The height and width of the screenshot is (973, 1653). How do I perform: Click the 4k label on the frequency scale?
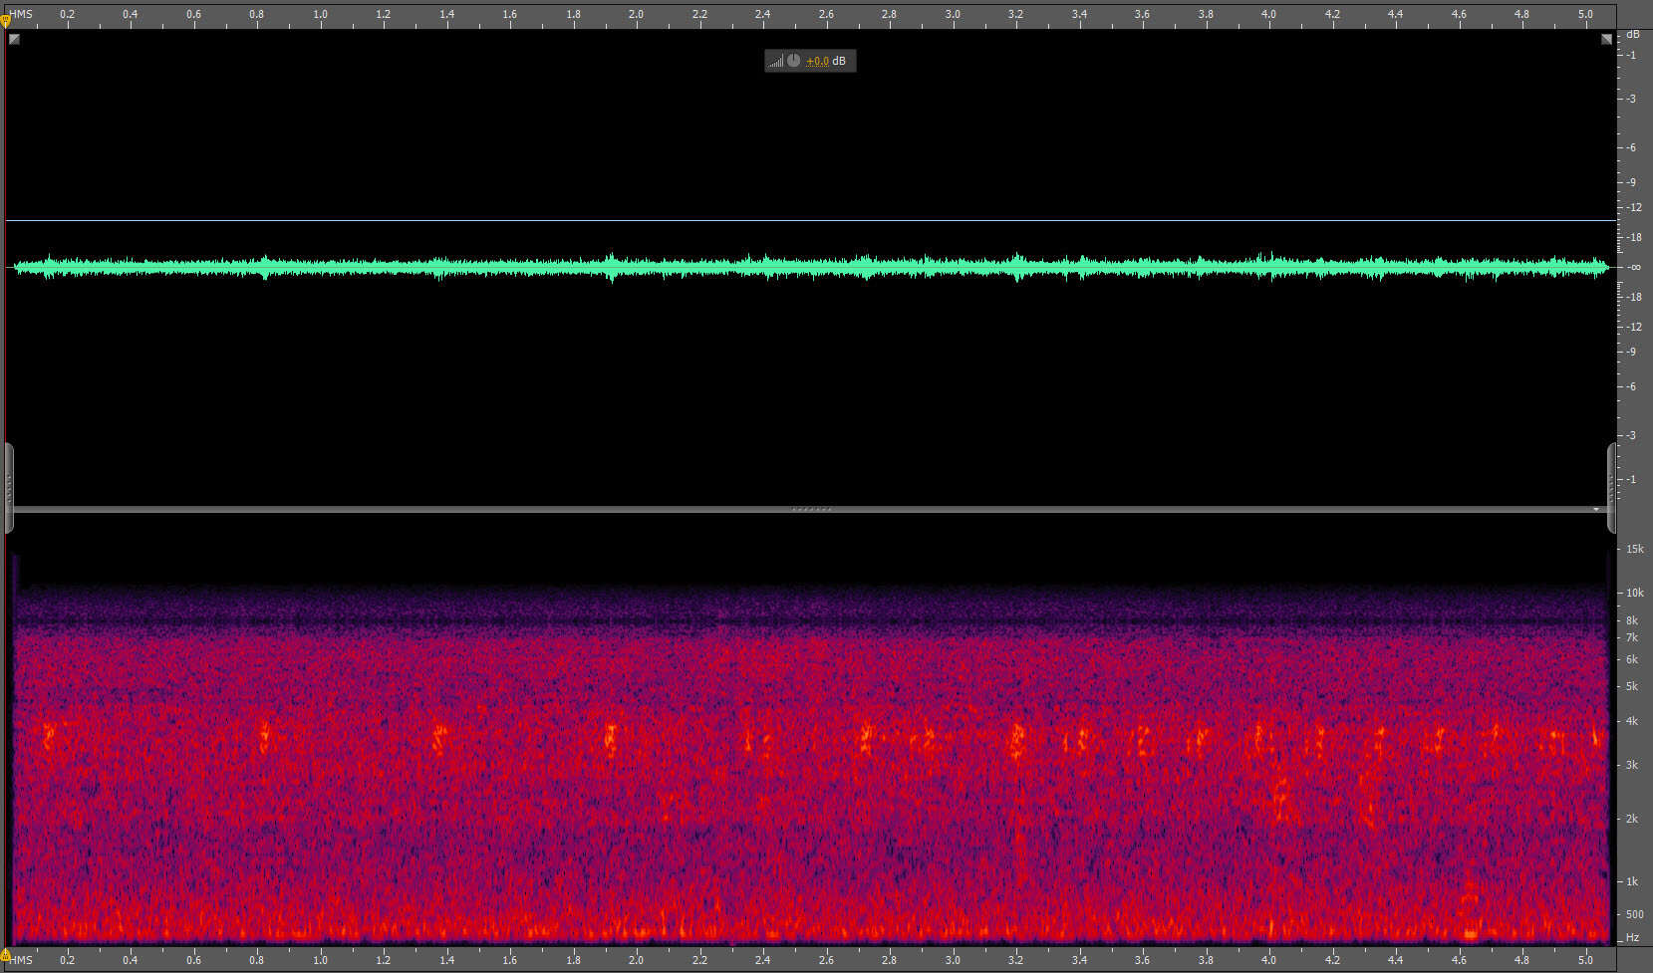[x=1632, y=720]
